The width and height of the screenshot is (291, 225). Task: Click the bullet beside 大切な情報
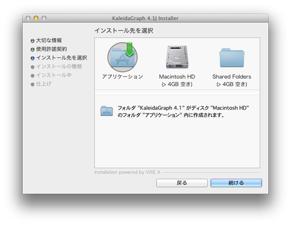32,41
